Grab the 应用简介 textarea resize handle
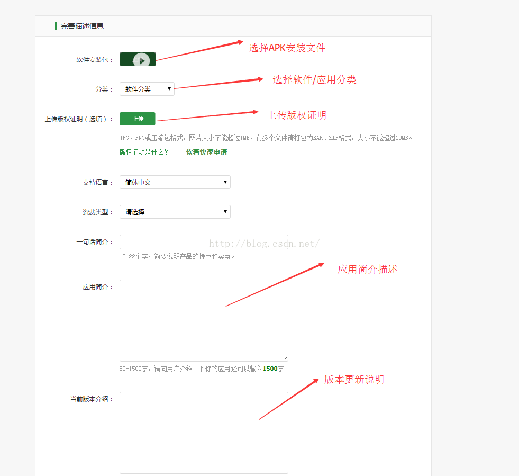This screenshot has height=476, width=519. pyautogui.click(x=285, y=359)
